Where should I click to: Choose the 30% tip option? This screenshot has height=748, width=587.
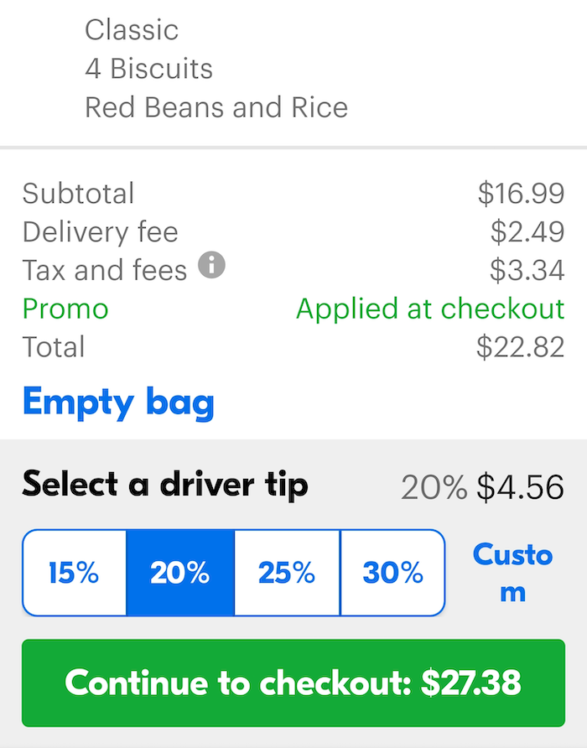392,573
